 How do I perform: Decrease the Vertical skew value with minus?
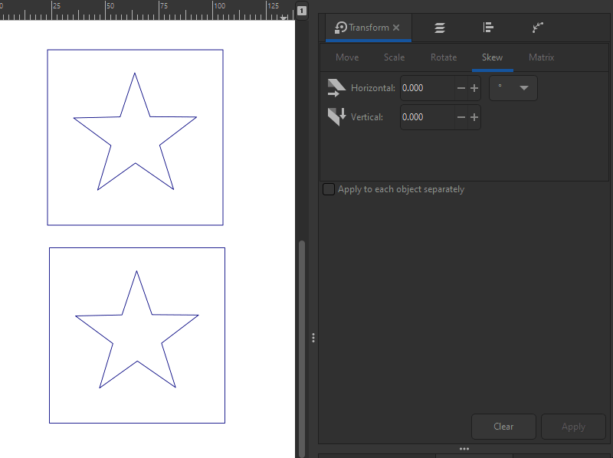pos(461,116)
